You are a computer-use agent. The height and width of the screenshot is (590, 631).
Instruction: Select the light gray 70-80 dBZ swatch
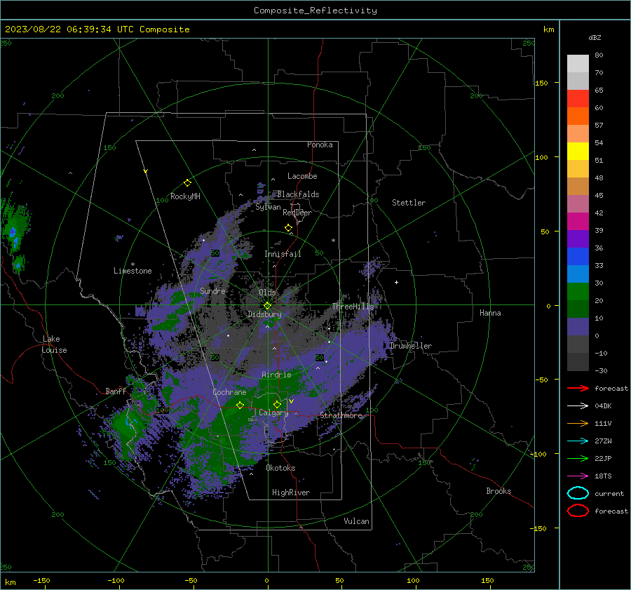[578, 63]
